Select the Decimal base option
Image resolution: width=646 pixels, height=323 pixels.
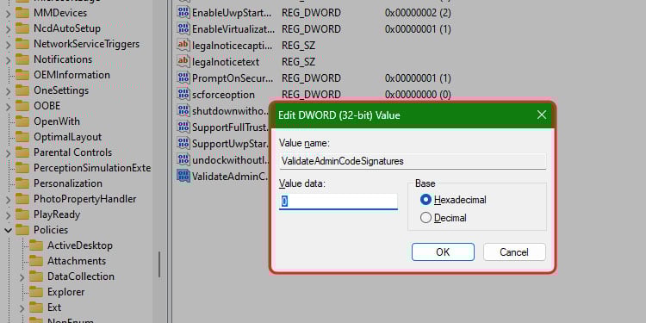tap(444, 218)
